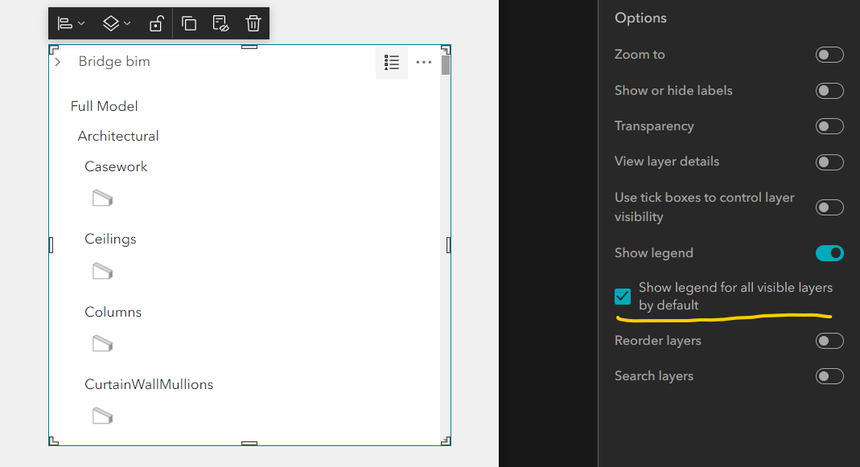Select the layer list style icon
This screenshot has width=860, height=467.
[392, 62]
